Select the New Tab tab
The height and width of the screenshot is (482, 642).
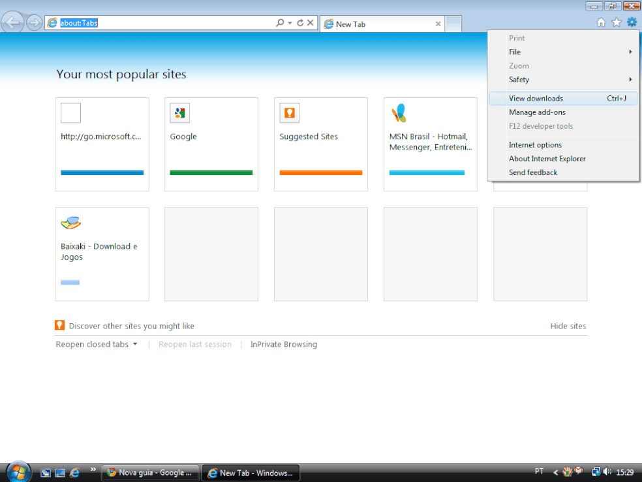pyautogui.click(x=381, y=24)
